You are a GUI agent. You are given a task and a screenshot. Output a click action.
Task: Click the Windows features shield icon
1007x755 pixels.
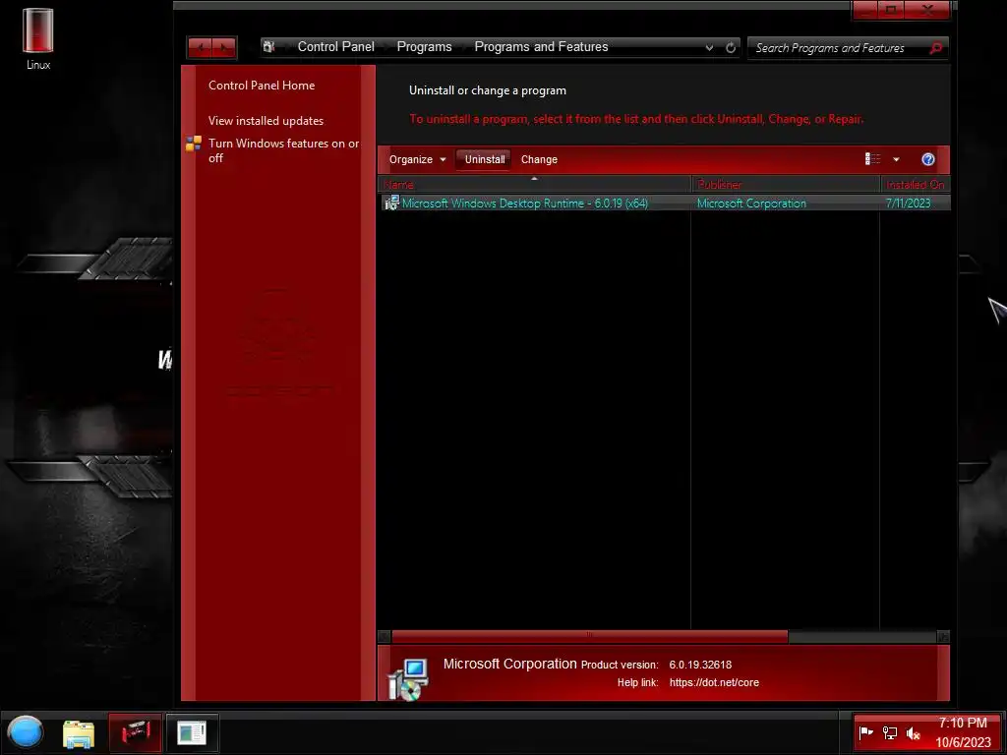click(x=194, y=144)
